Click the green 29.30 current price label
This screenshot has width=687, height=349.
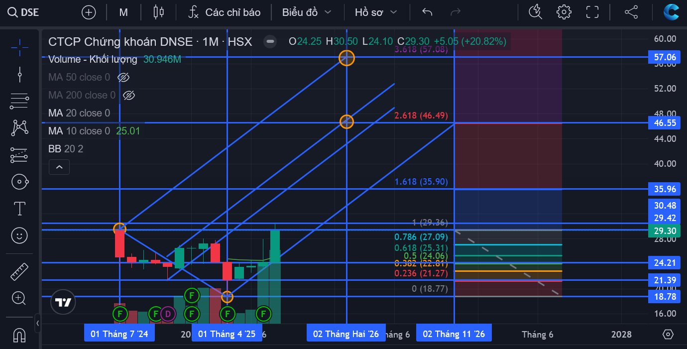point(665,231)
